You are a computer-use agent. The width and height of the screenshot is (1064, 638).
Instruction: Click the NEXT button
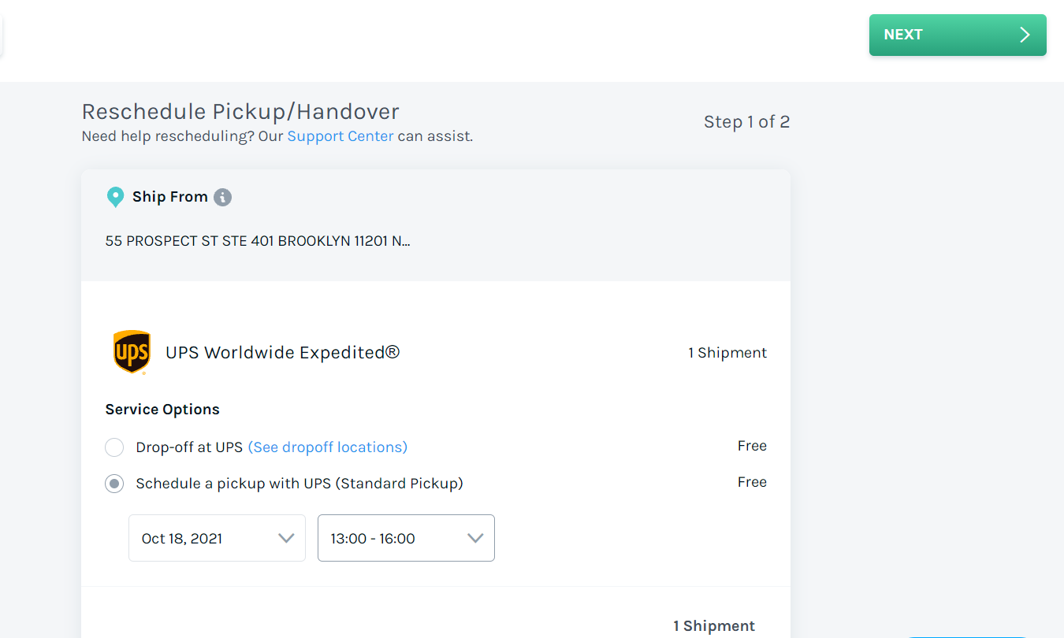click(957, 35)
